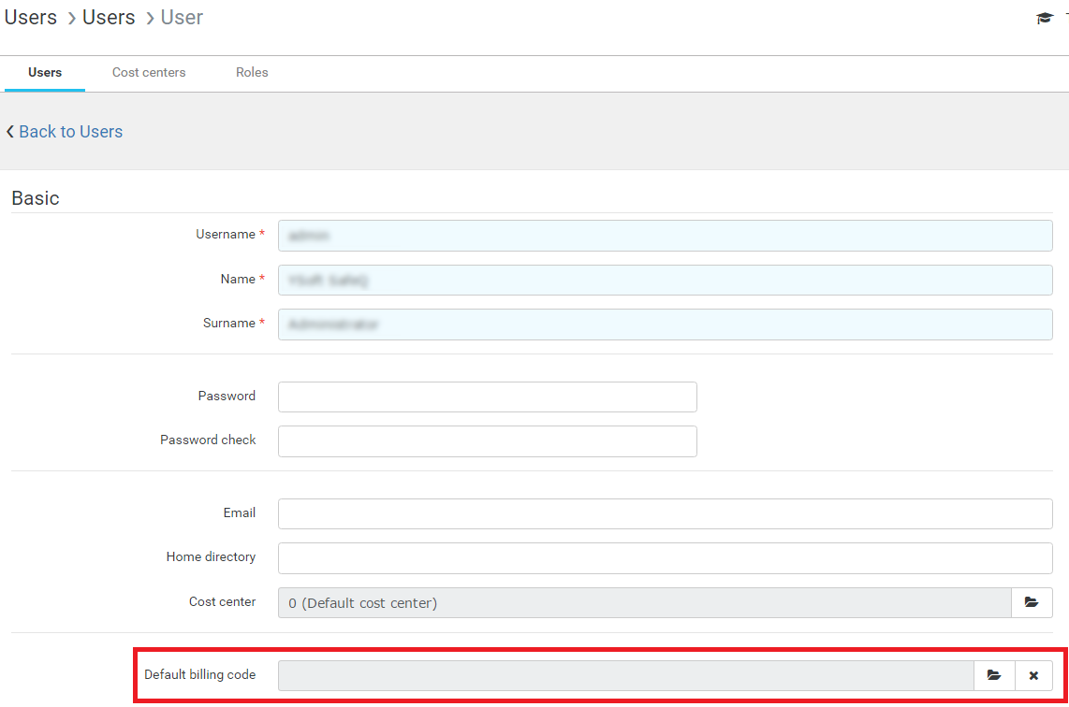
Task: Focus the Username input field
Action: pyautogui.click(x=665, y=236)
